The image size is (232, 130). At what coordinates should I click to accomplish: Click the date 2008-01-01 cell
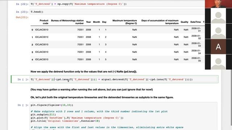click(196, 30)
